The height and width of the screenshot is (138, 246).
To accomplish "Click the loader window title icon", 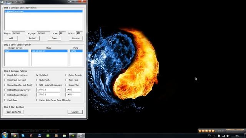I will tap(2, 2).
